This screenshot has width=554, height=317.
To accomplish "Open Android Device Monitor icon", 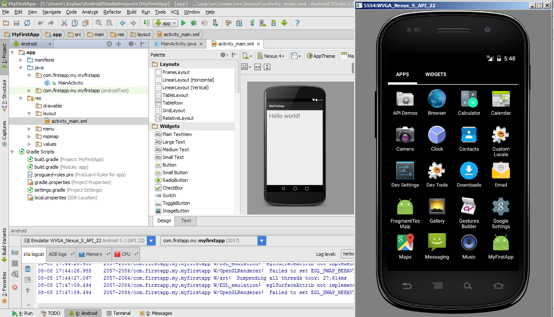I will [284, 23].
